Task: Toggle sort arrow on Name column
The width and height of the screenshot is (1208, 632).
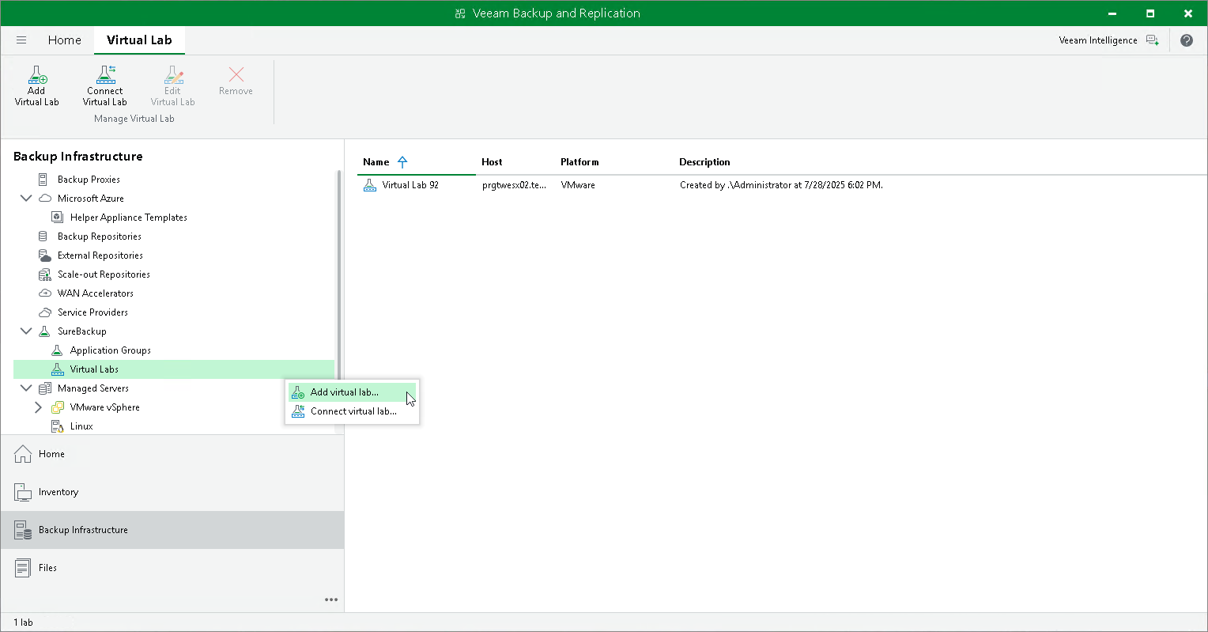Action: click(x=402, y=162)
